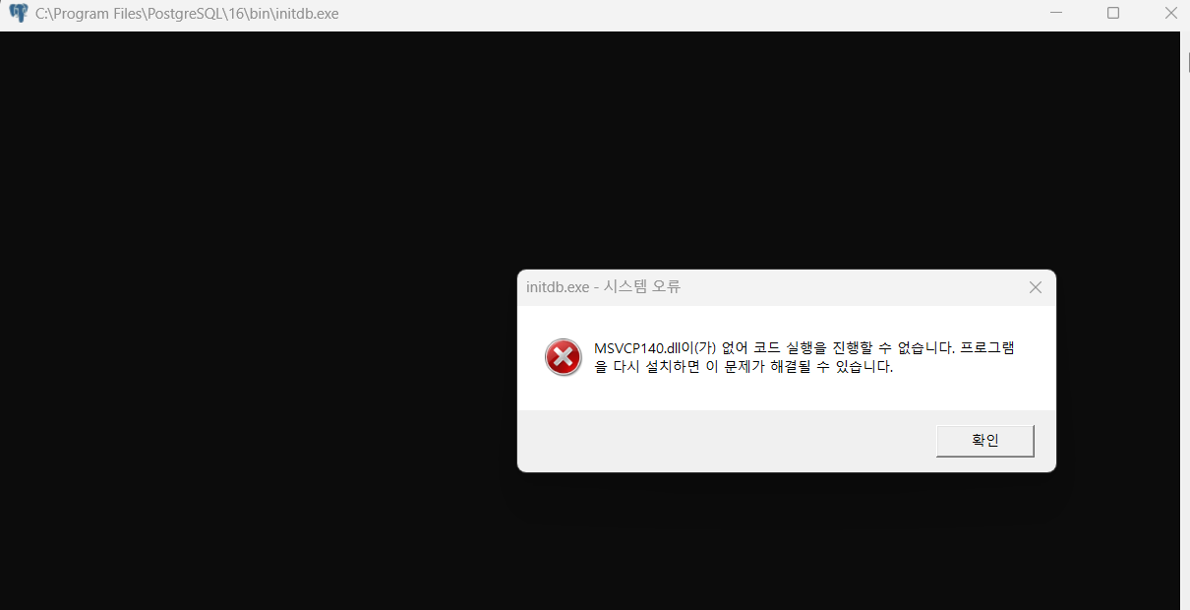Click the MSVCP140.dll error message text
Image resolution: width=1190 pixels, height=610 pixels.
tap(803, 358)
